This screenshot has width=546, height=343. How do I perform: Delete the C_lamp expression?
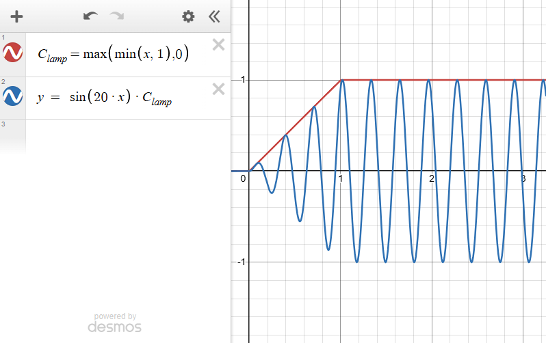pos(218,45)
